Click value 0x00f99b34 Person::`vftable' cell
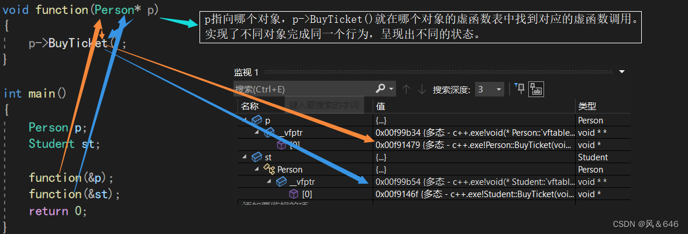 tap(474, 133)
